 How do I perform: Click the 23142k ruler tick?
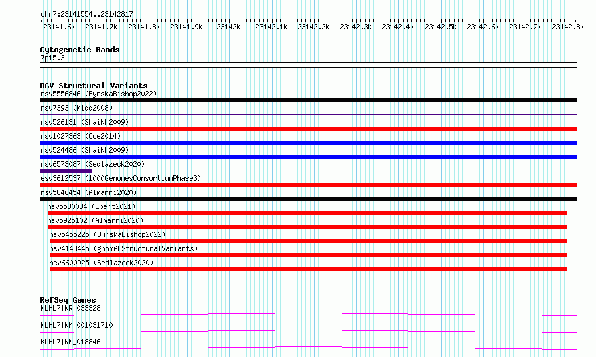point(228,27)
